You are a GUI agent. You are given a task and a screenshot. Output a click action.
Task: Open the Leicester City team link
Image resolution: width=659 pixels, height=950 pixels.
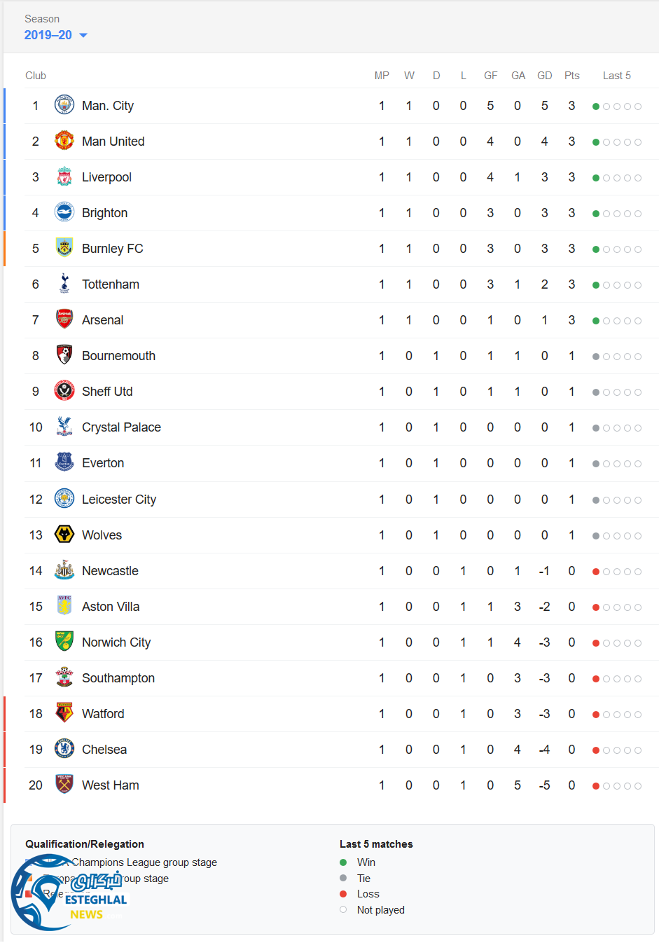(118, 500)
